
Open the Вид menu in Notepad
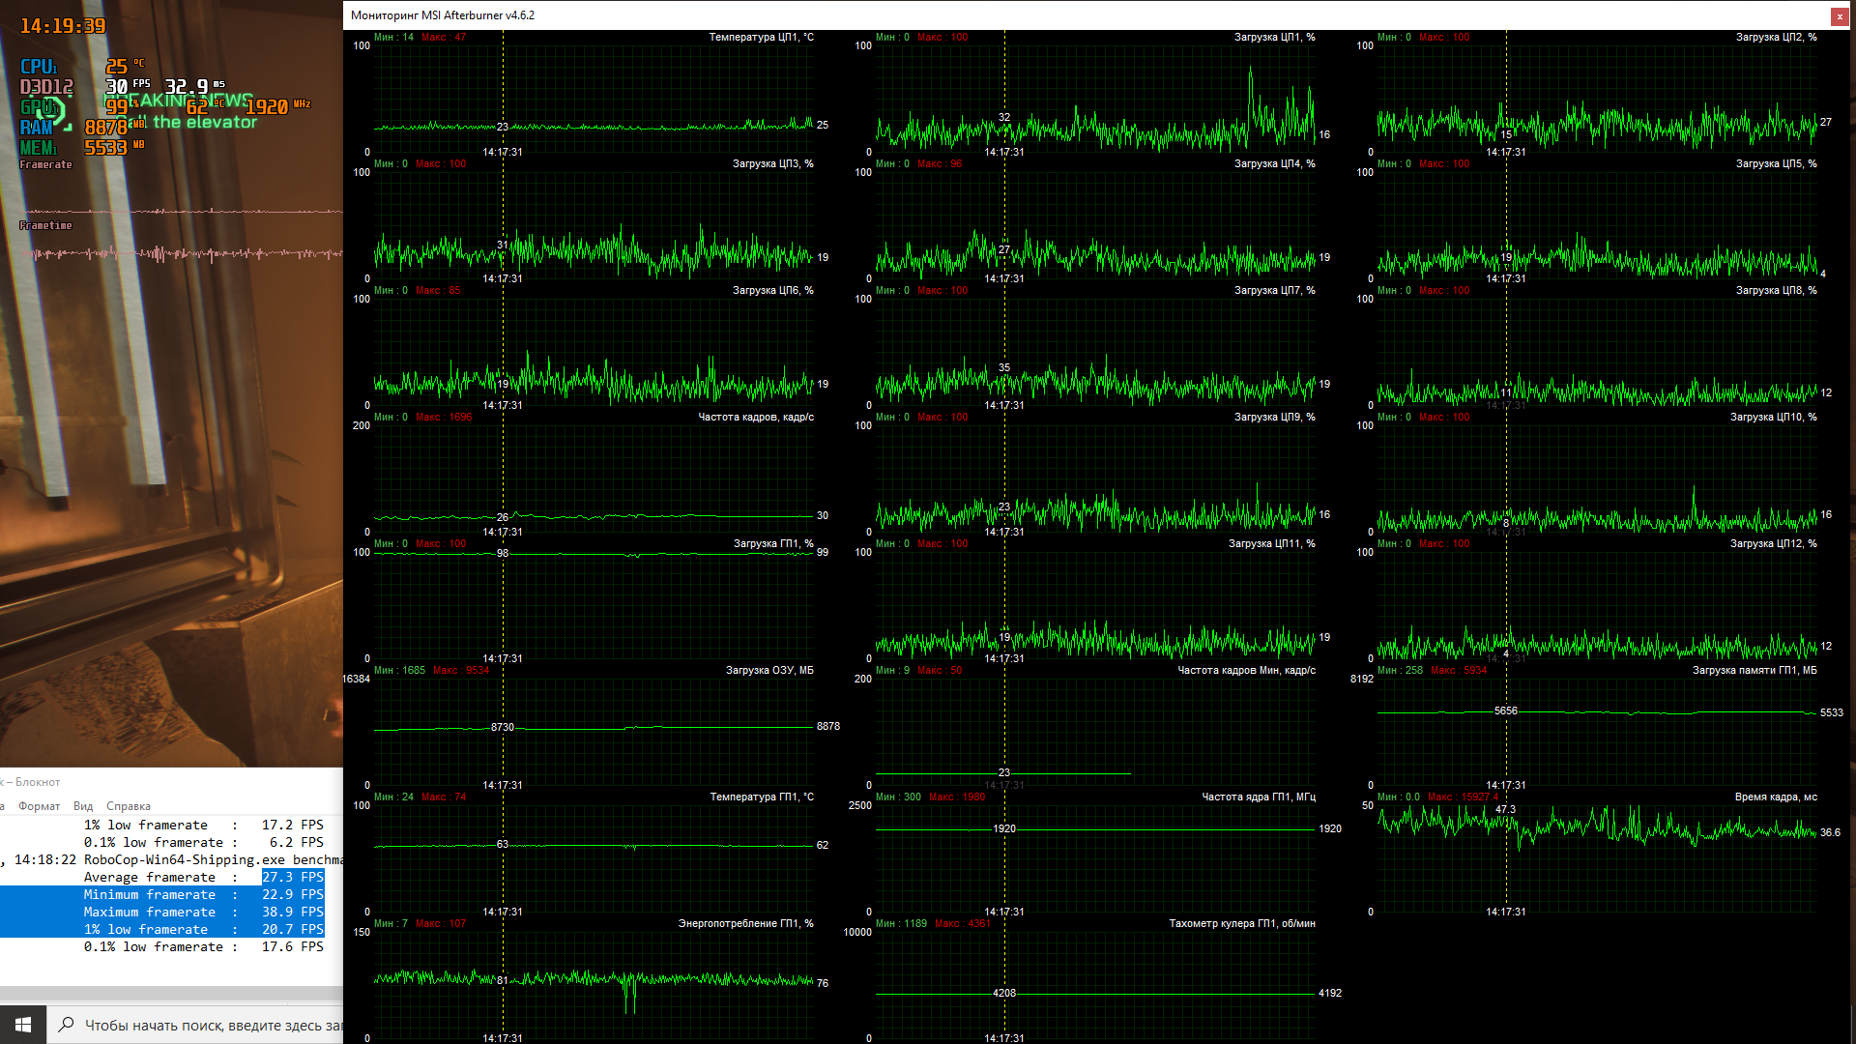83,806
